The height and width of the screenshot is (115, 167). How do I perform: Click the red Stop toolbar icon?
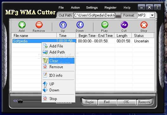click(x=144, y=25)
